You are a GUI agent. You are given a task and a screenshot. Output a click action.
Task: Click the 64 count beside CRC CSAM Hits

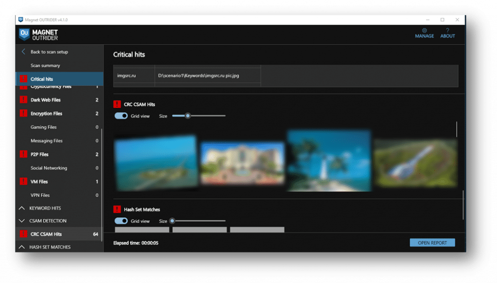96,234
